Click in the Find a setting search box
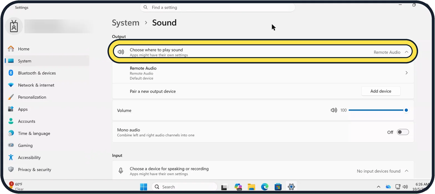The width and height of the screenshot is (435, 194). coord(217,7)
